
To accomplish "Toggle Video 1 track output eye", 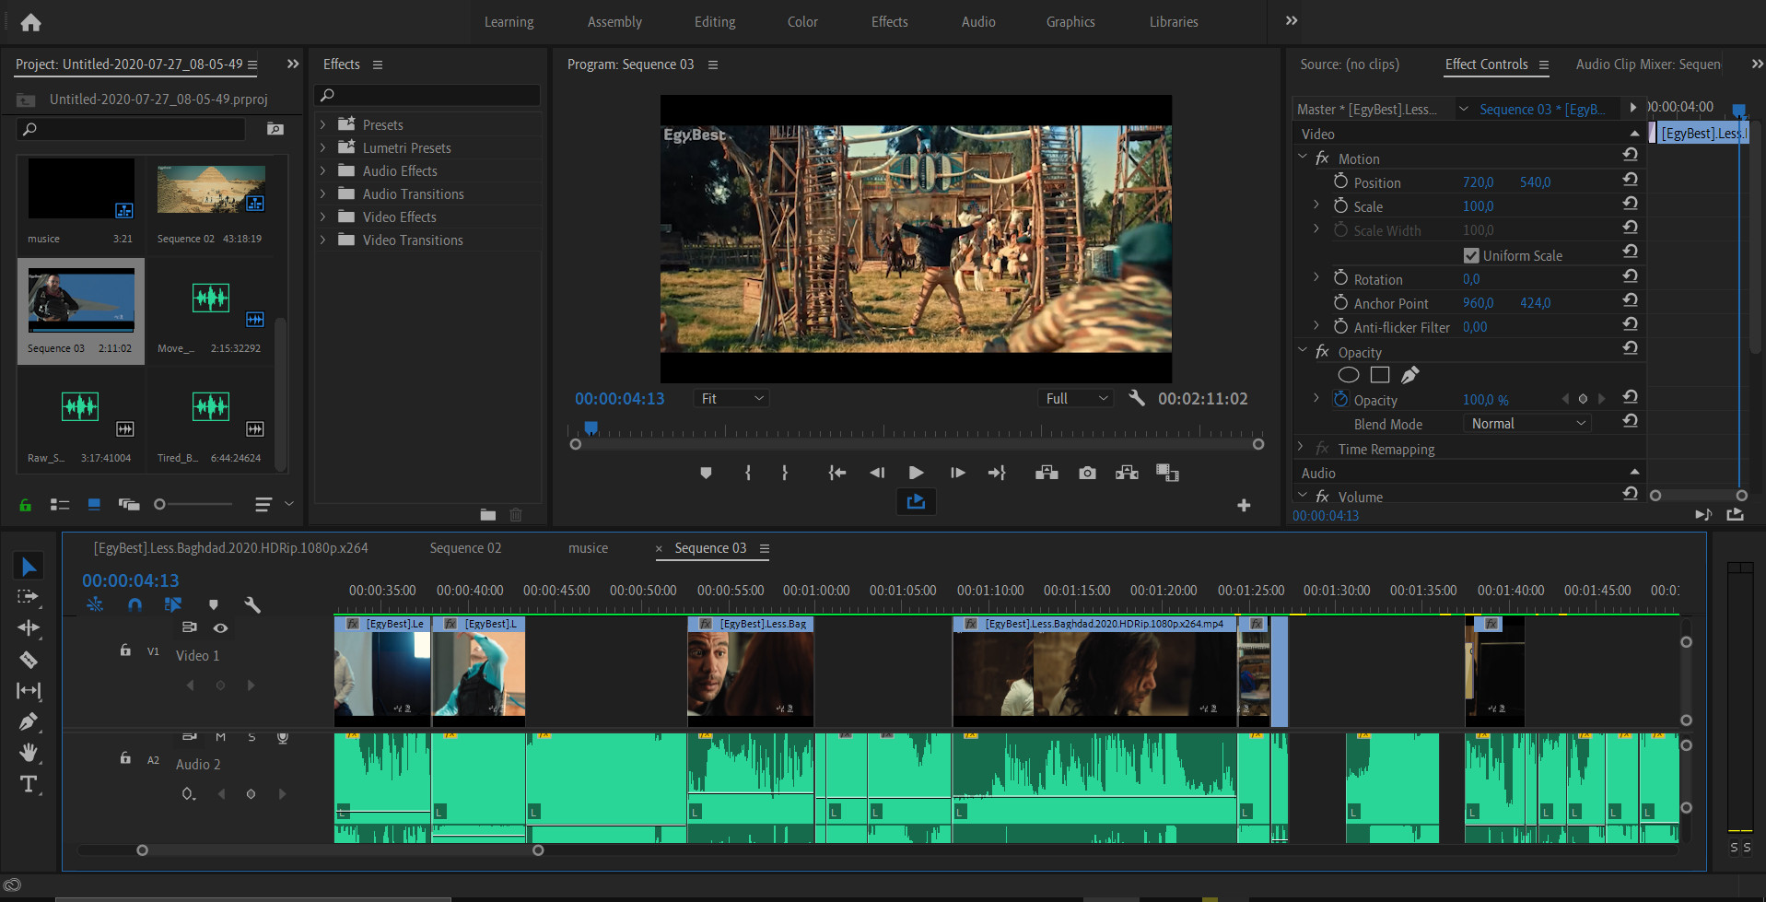I will [x=221, y=627].
